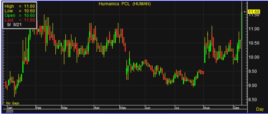The width and height of the screenshot is (268, 114).
Task: Click the Low = 10.60 readout
Action: (x=20, y=11)
